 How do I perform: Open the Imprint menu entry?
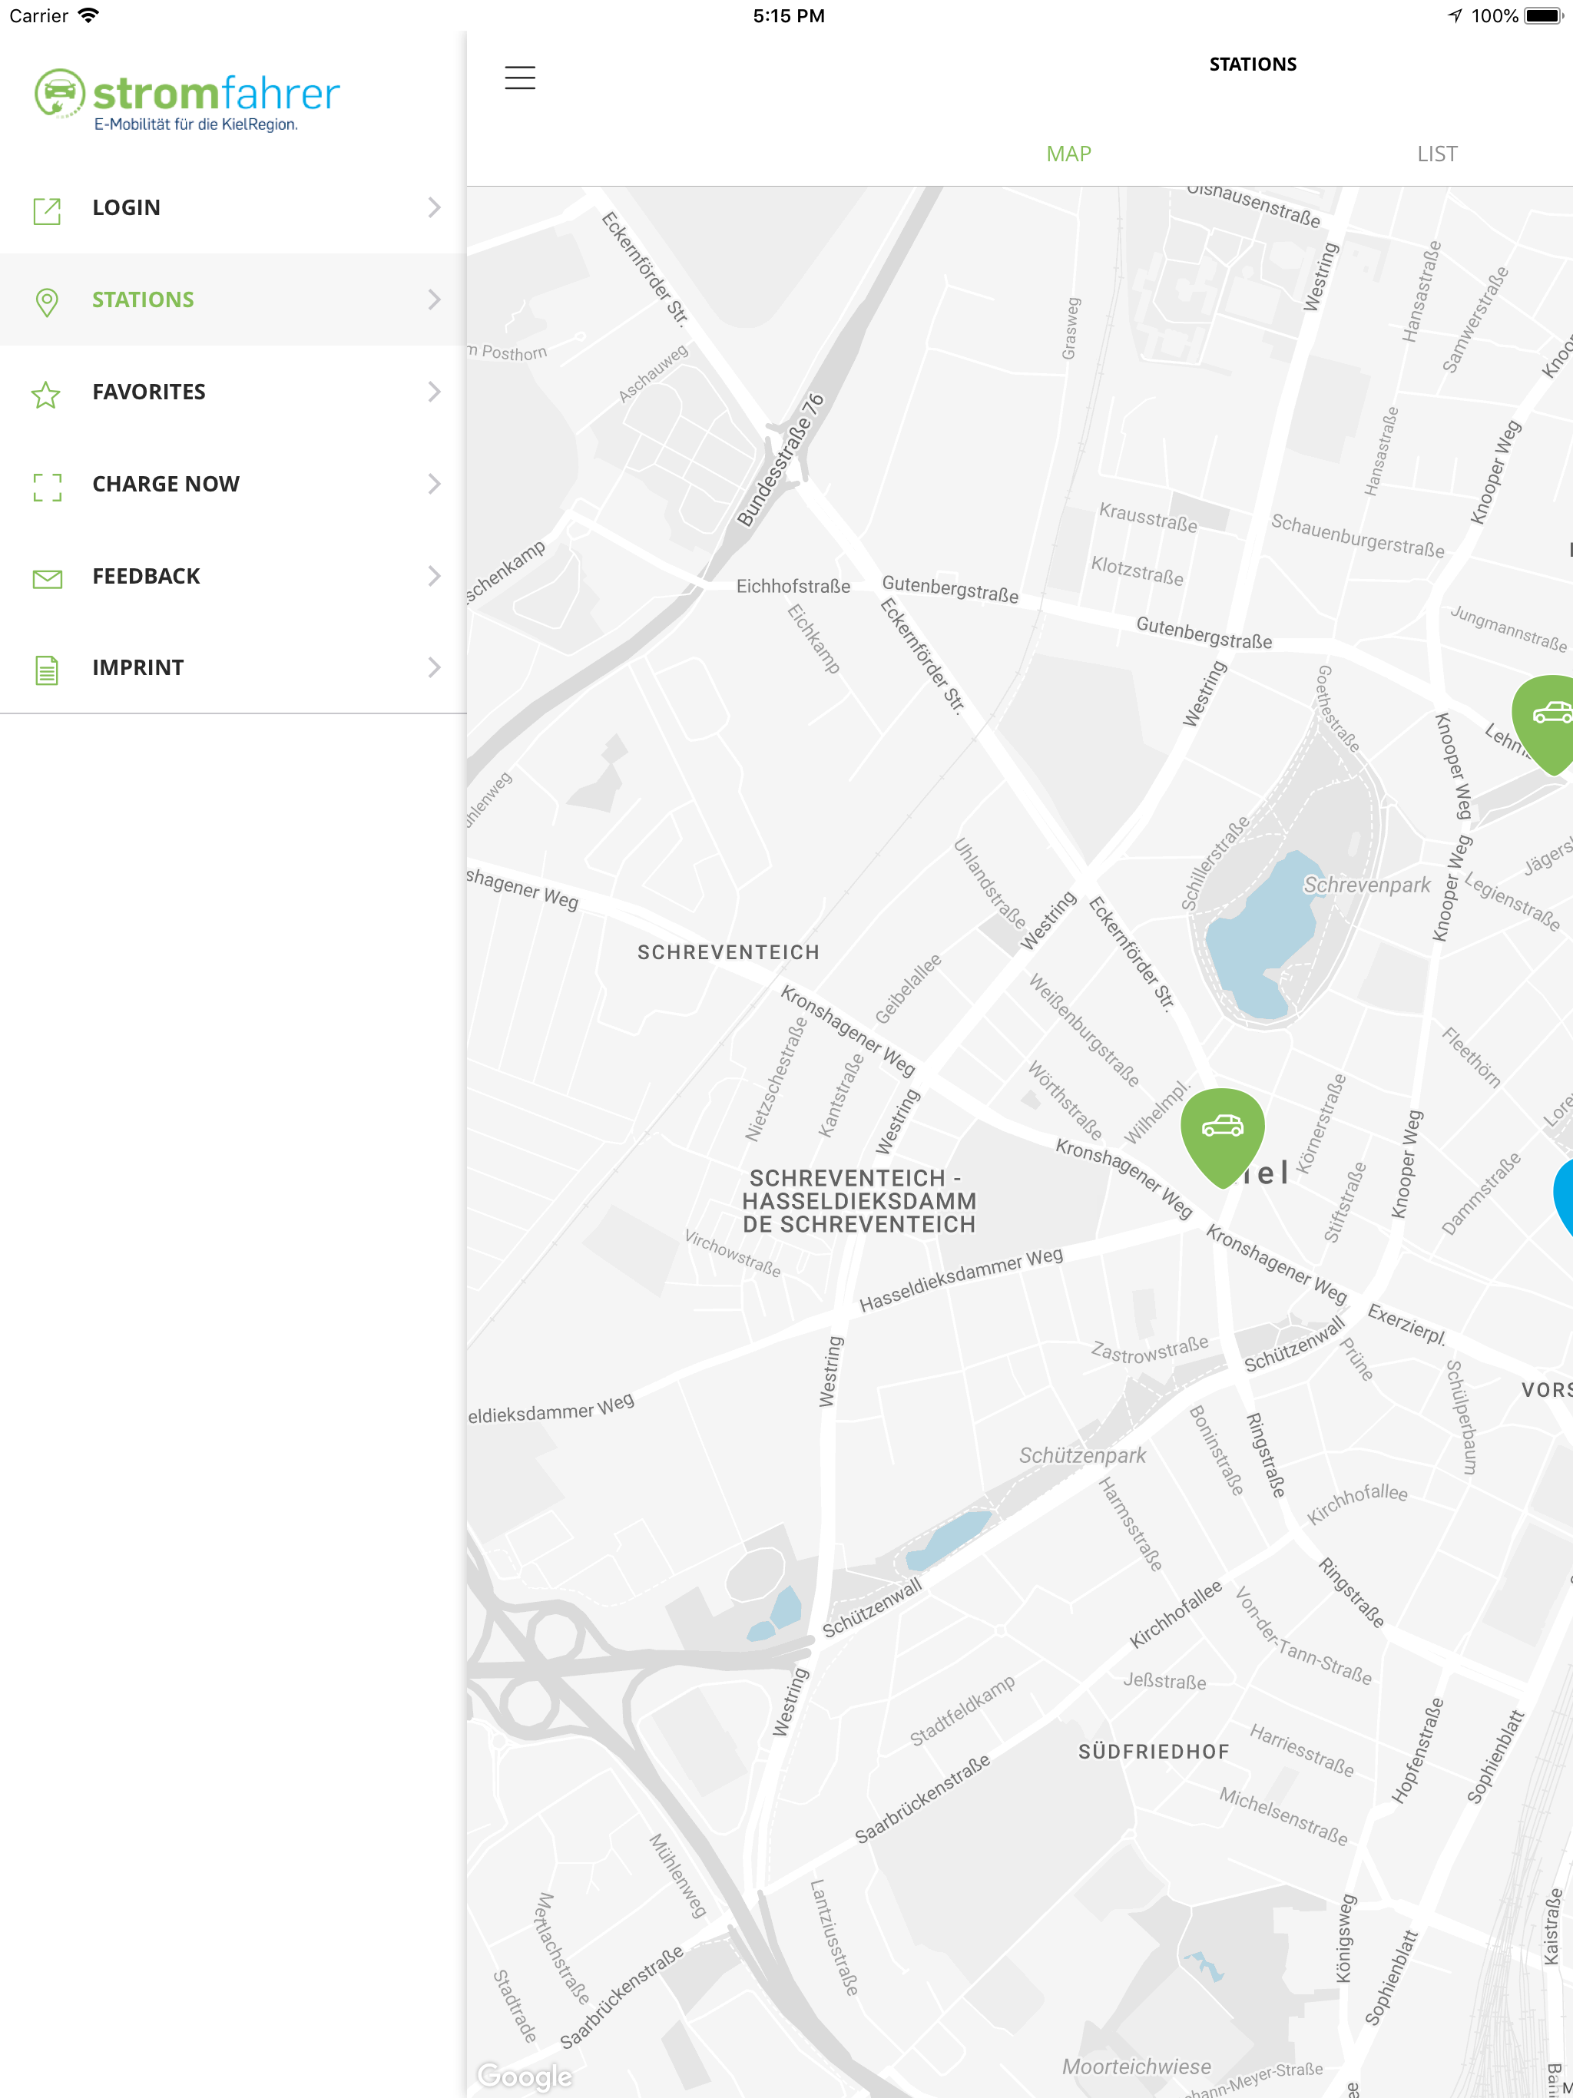[233, 667]
